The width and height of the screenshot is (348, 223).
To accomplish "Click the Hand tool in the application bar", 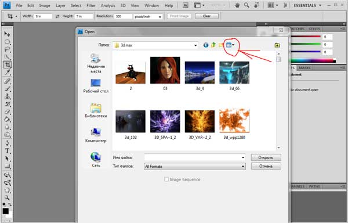I will [237, 5].
